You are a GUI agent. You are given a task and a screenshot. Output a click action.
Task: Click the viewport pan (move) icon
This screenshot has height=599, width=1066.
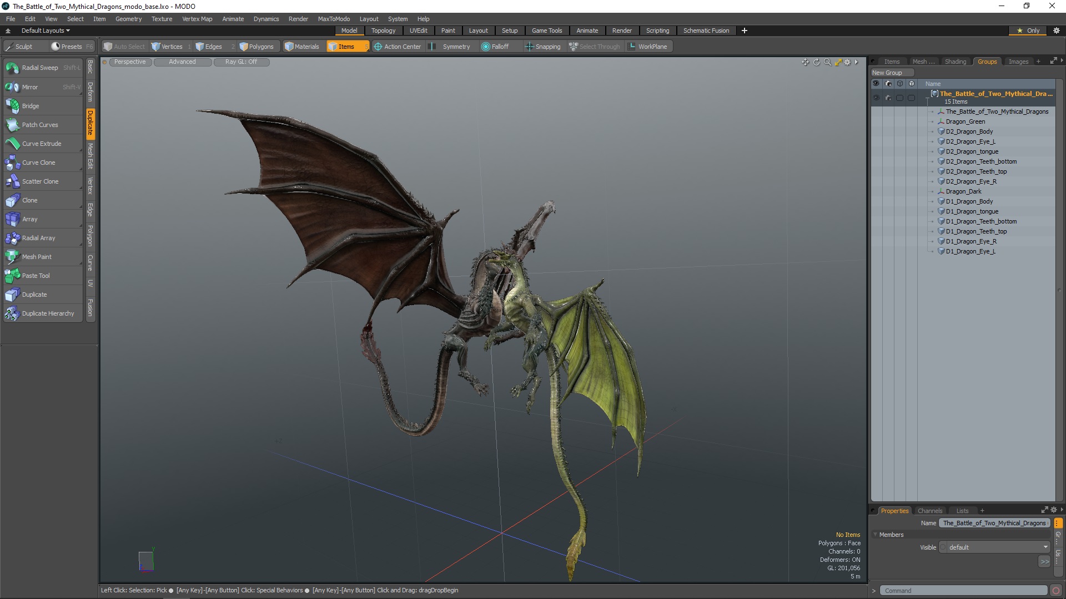coord(805,62)
